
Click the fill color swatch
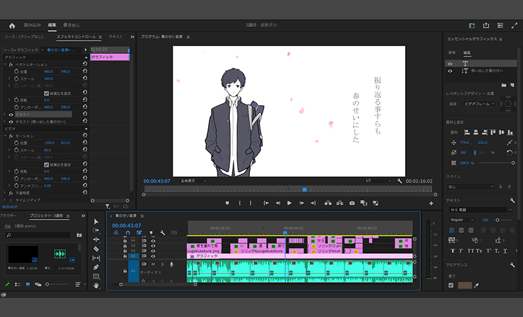pos(464,285)
